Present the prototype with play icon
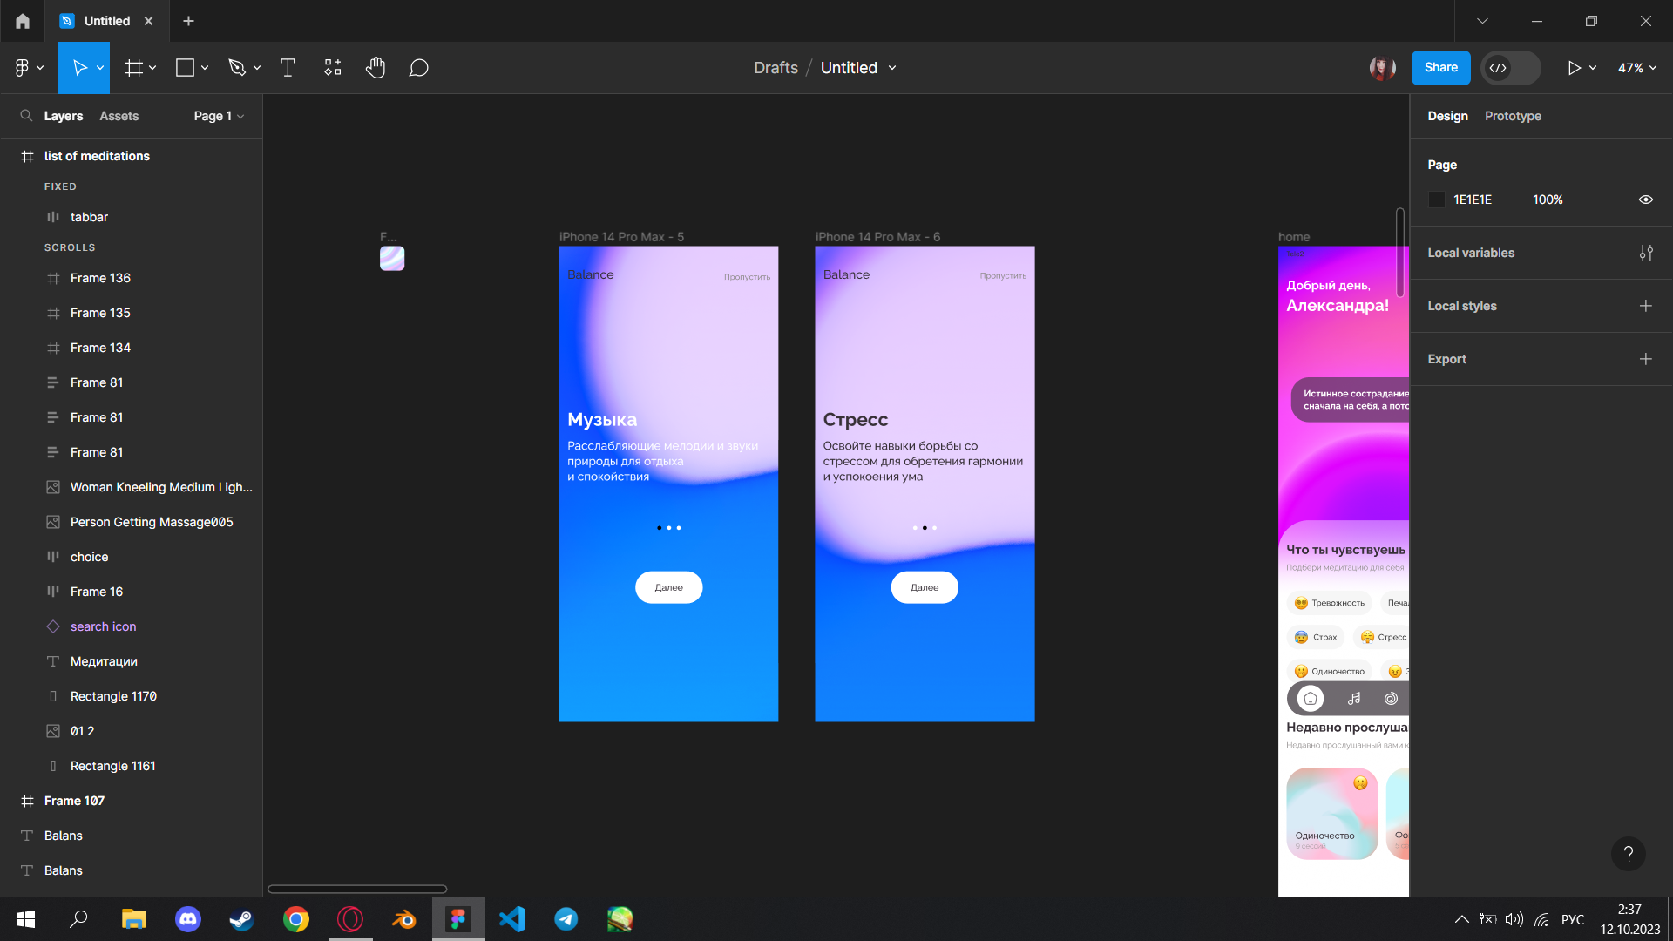 point(1574,68)
